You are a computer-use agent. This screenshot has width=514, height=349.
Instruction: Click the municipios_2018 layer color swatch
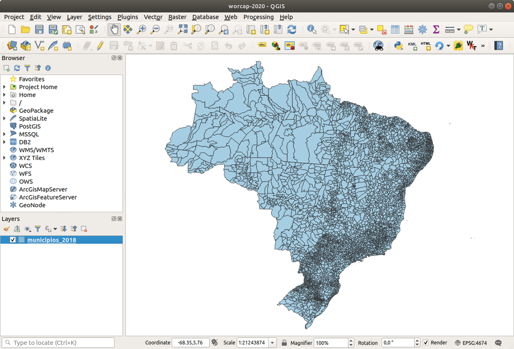21,239
